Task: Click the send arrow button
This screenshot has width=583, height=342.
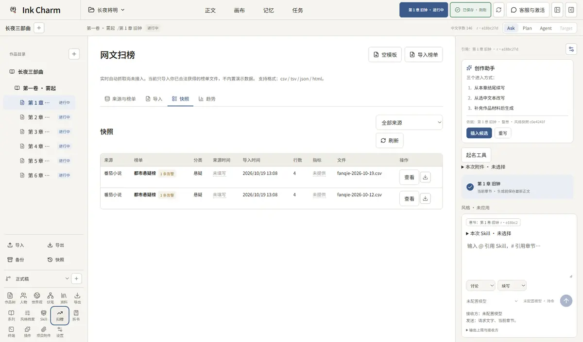Action: click(566, 301)
